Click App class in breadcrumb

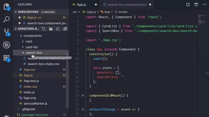105,12
